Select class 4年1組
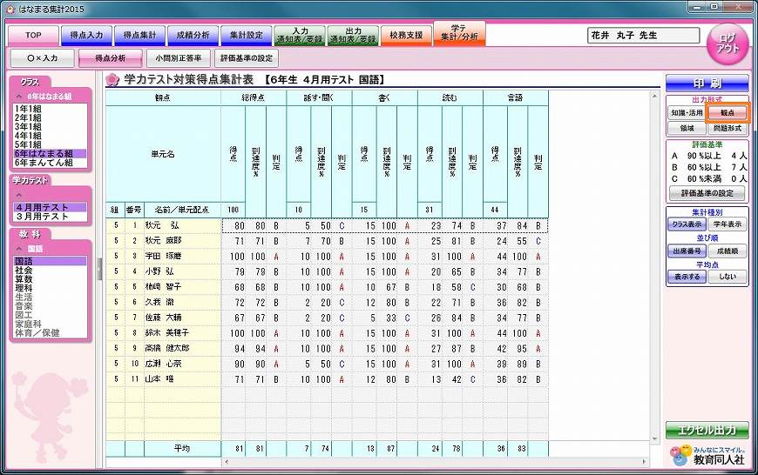 [51, 136]
